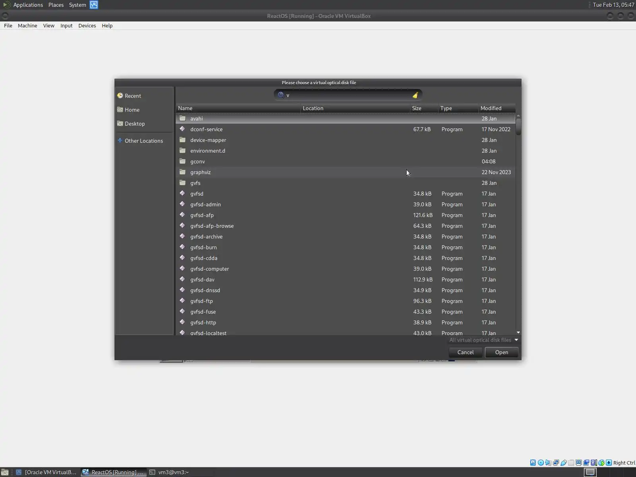Click the network adapters status icon
The image size is (636, 477).
pyautogui.click(x=556, y=463)
